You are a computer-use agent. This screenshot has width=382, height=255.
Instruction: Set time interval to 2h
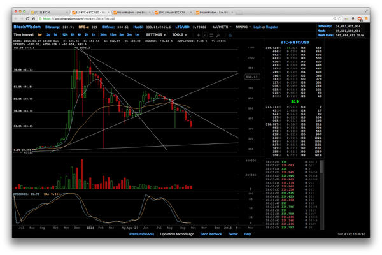coord(87,35)
